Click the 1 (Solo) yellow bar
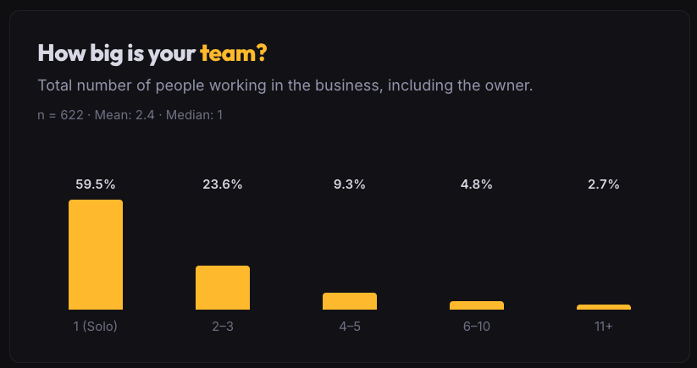 coord(96,255)
